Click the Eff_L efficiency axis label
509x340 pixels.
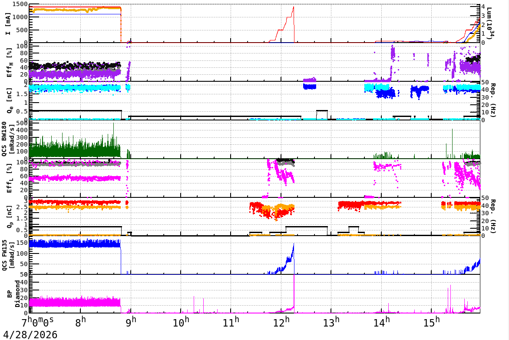pos(9,178)
